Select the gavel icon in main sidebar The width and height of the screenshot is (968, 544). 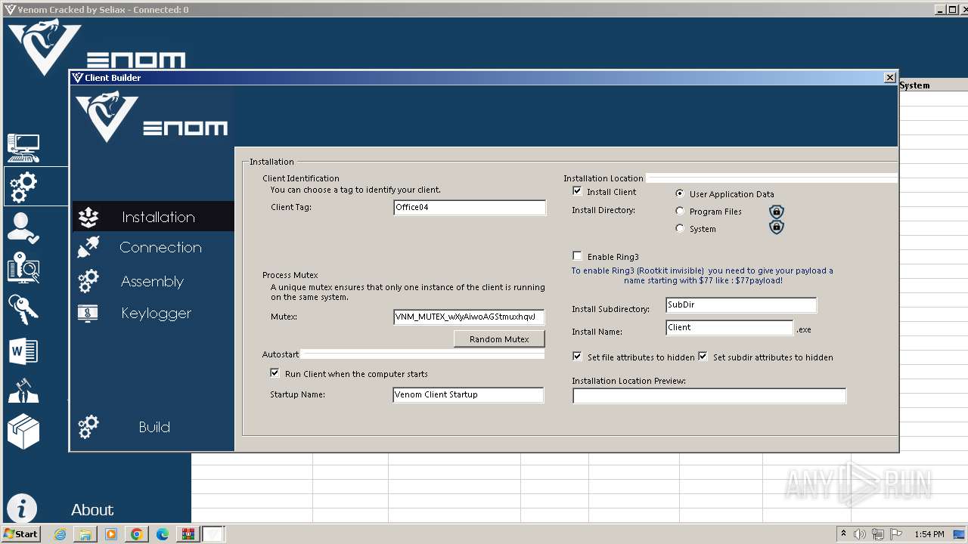coord(23,391)
